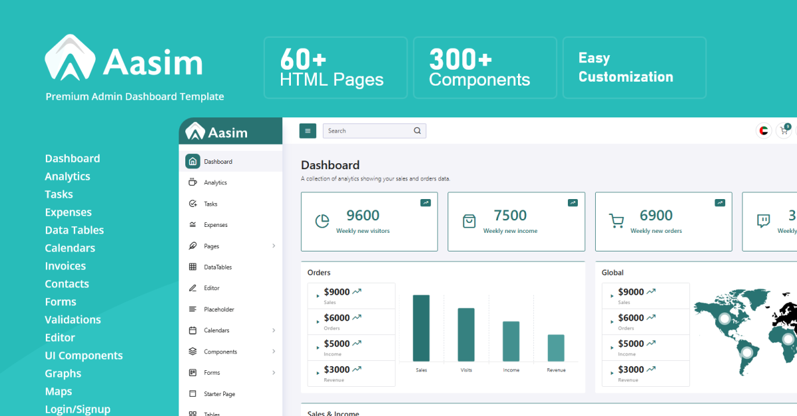The height and width of the screenshot is (416, 797).
Task: Click the Sales bar in Orders chart
Action: click(421, 328)
